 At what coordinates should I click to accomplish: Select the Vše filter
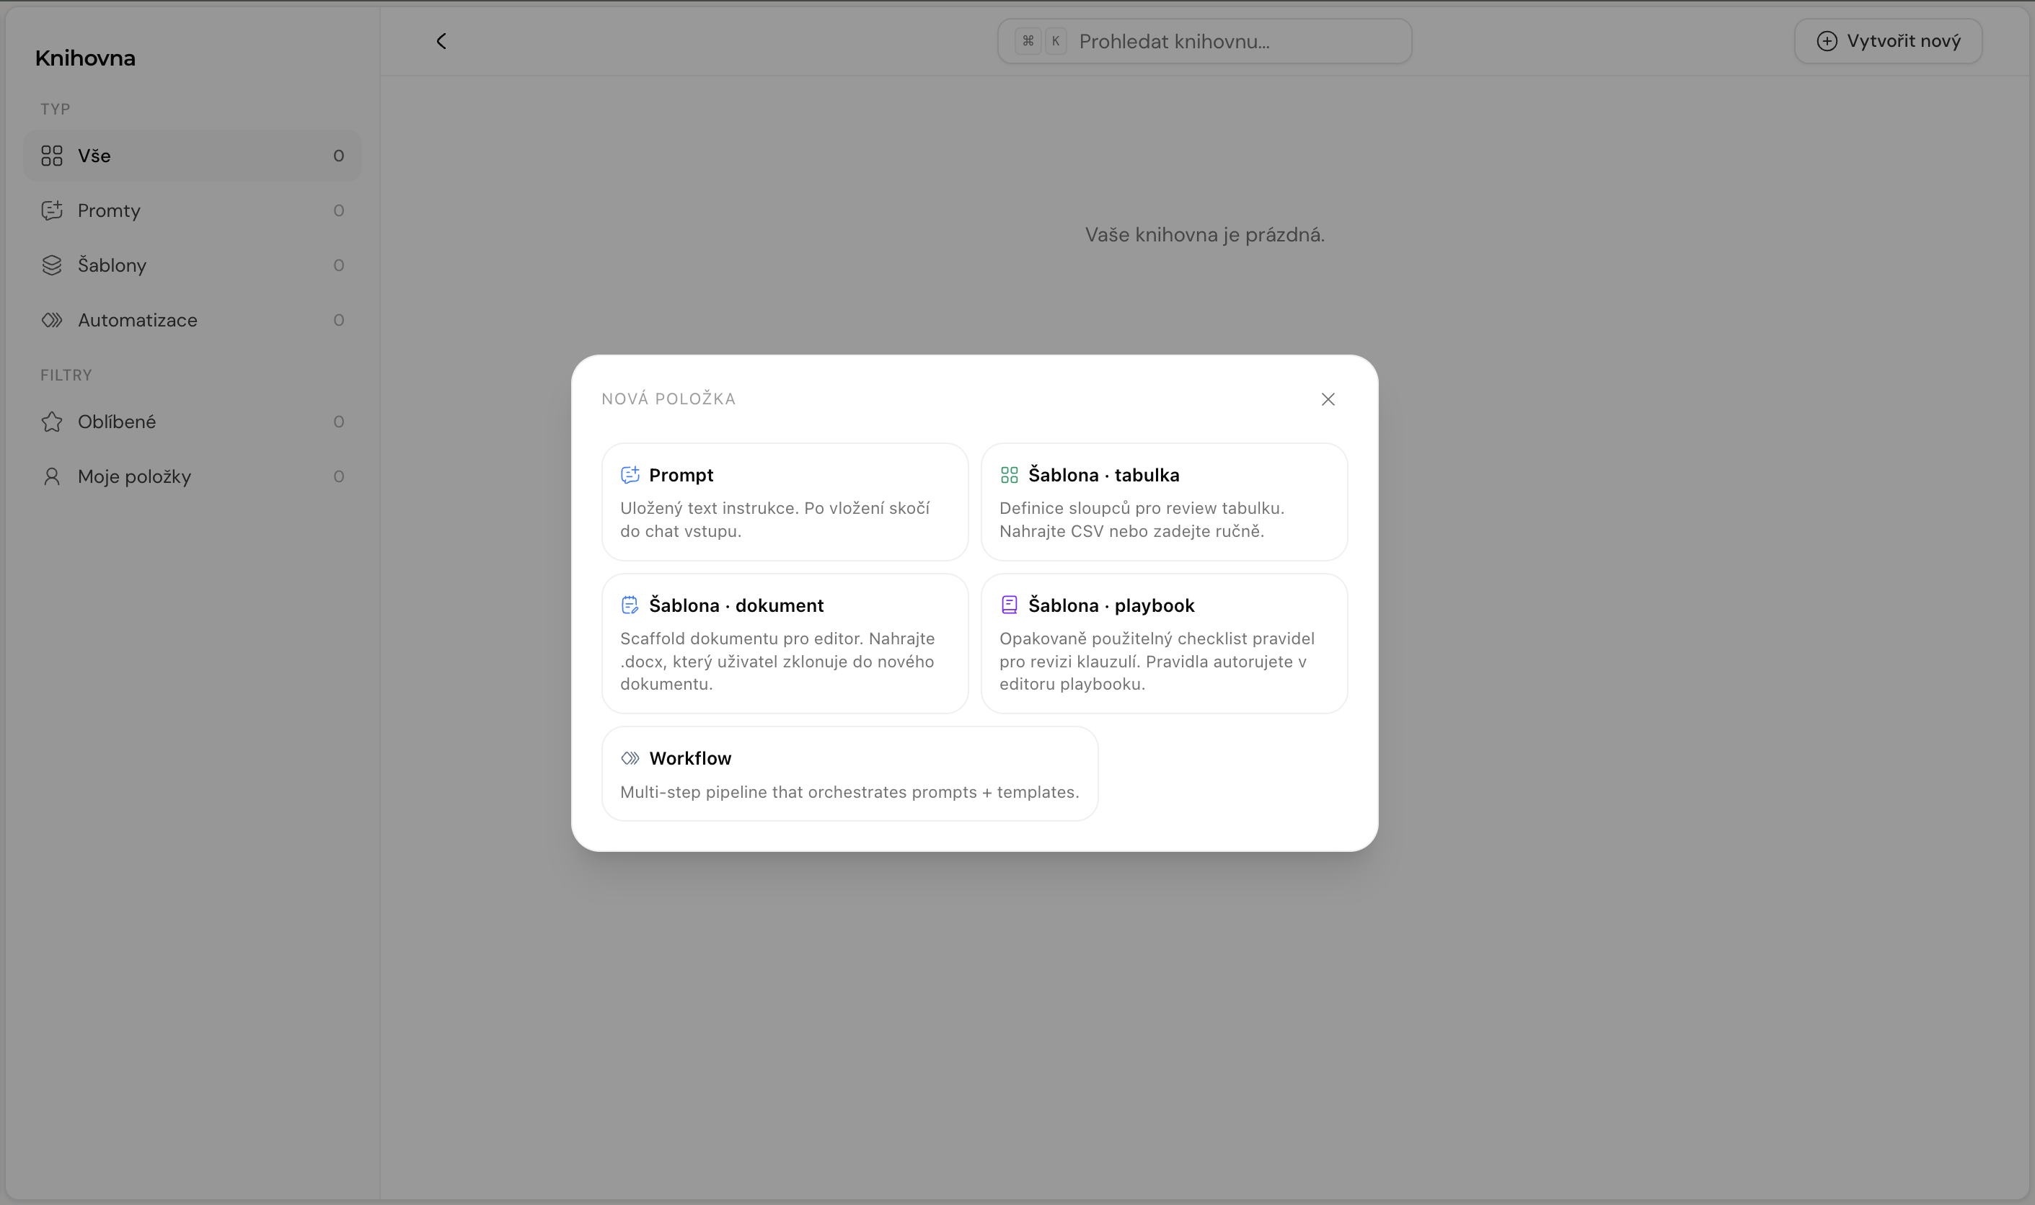(193, 156)
